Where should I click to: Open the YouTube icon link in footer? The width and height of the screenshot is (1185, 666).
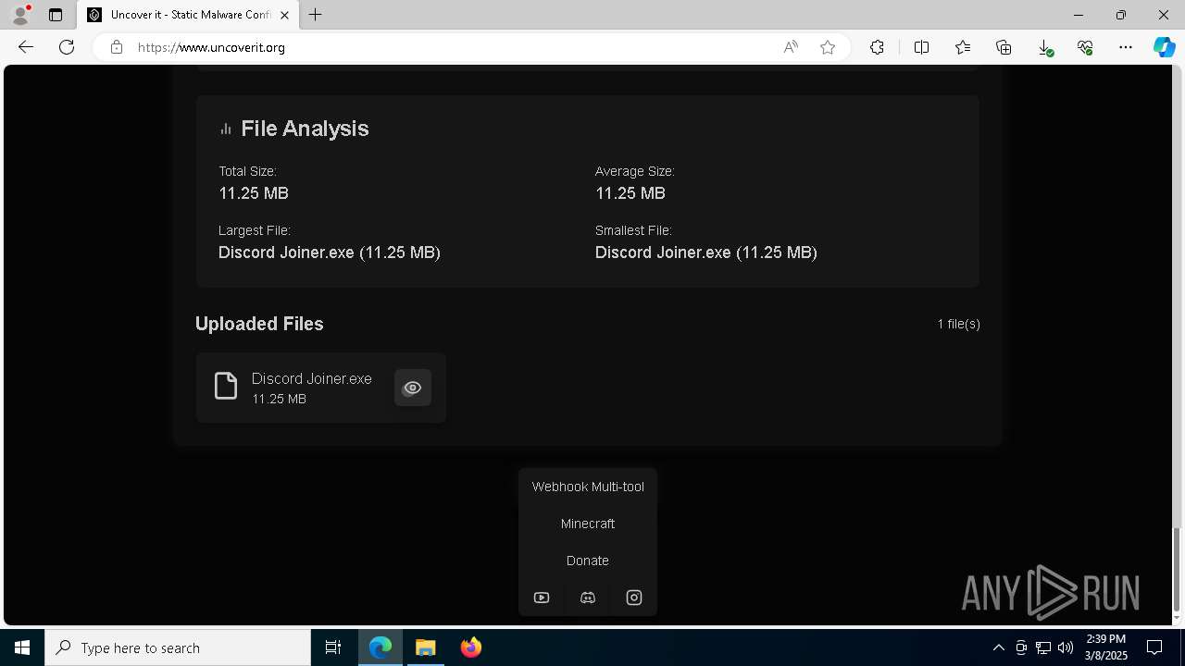point(542,598)
